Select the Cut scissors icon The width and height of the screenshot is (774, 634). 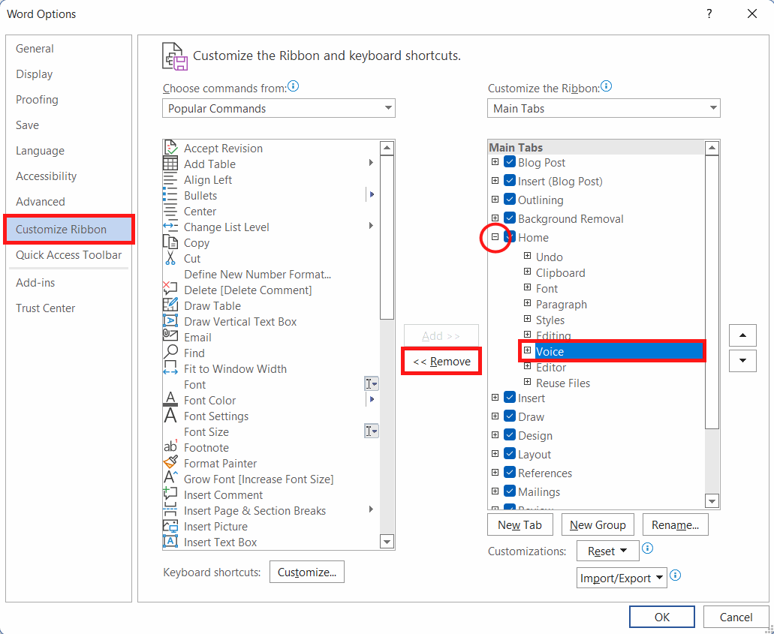pyautogui.click(x=170, y=258)
